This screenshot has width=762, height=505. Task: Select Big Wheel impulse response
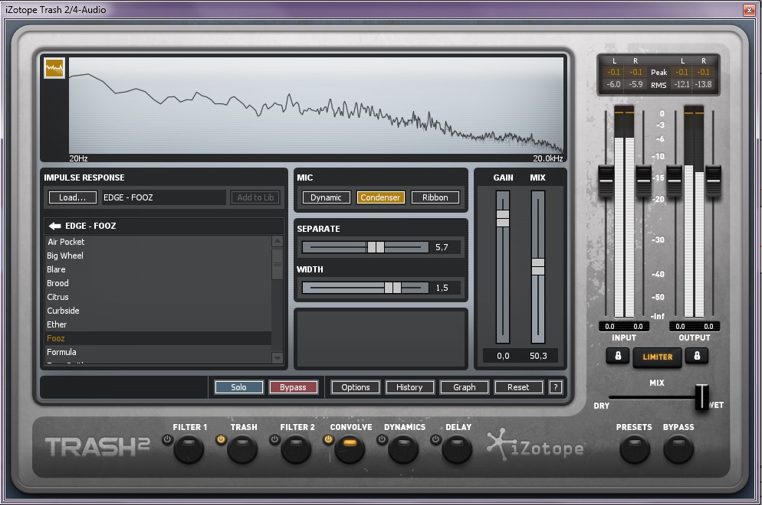tap(65, 256)
